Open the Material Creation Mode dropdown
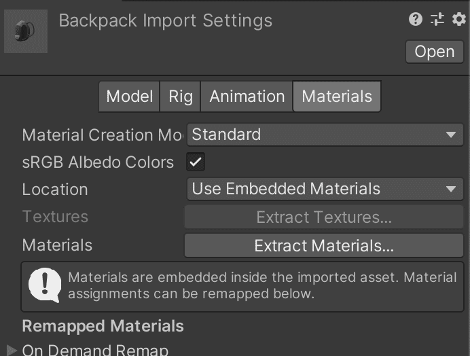The height and width of the screenshot is (356, 470). click(325, 135)
